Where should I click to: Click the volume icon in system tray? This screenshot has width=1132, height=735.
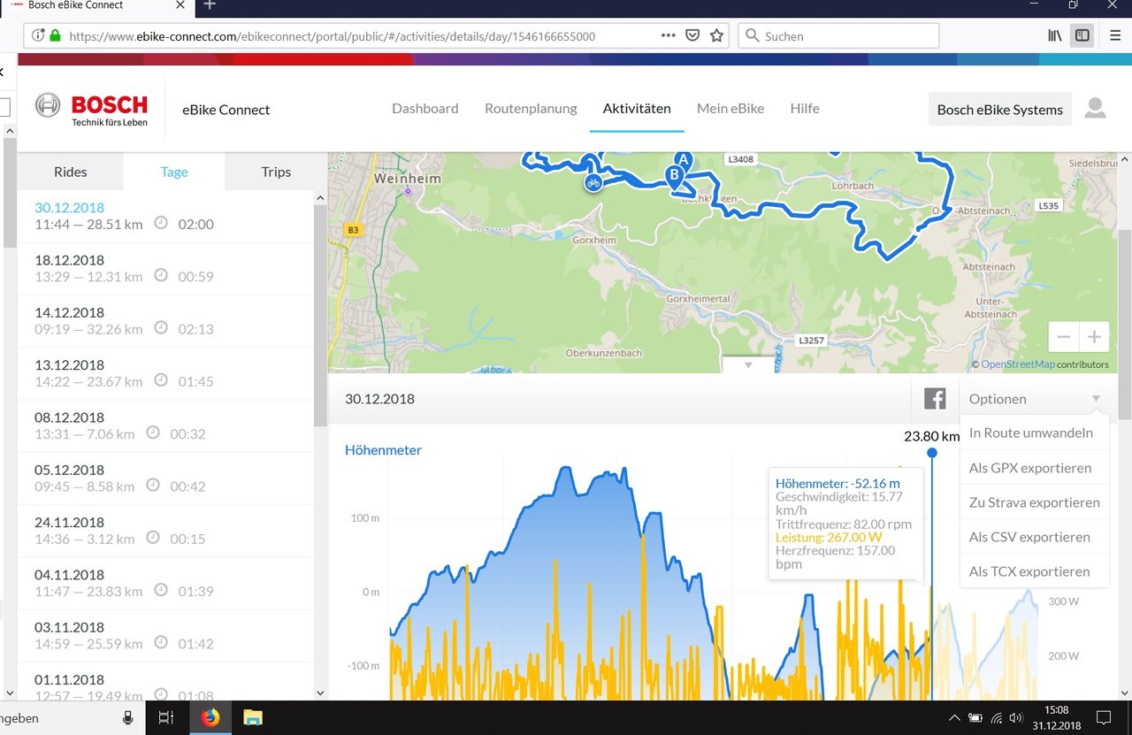coord(1016,718)
